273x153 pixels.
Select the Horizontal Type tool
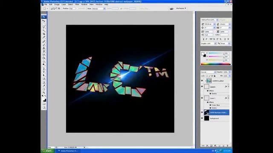[44, 72]
